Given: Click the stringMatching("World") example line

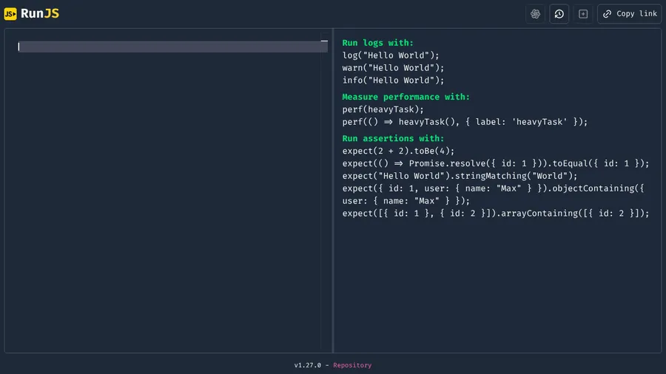Looking at the screenshot, I should coord(460,176).
